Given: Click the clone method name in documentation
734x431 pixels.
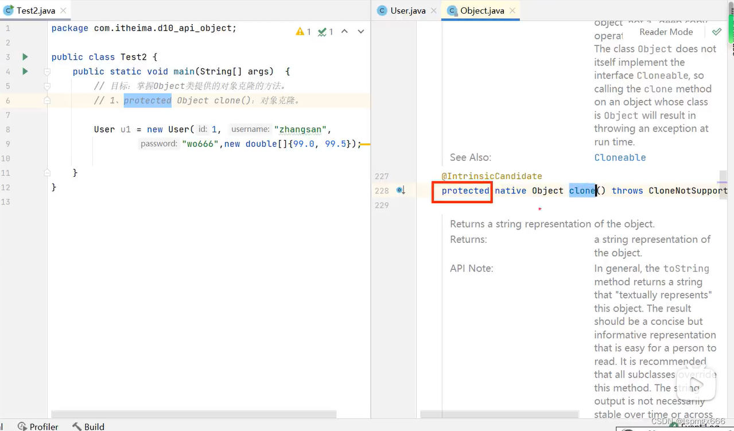Looking at the screenshot, I should click(x=581, y=190).
